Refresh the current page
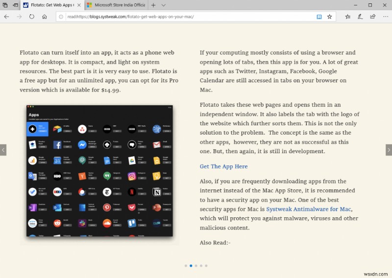The width and height of the screenshot is (392, 278). (32, 17)
